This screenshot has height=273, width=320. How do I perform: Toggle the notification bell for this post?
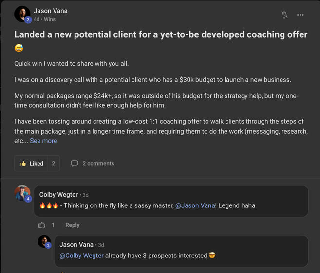[x=284, y=15]
